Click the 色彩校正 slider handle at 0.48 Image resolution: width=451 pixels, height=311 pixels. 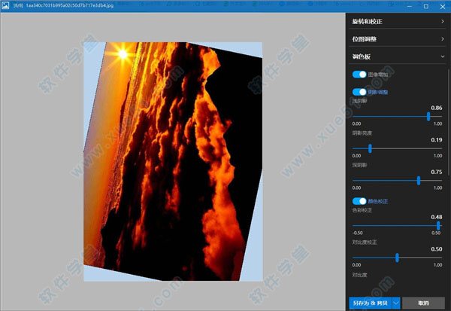(x=438, y=226)
